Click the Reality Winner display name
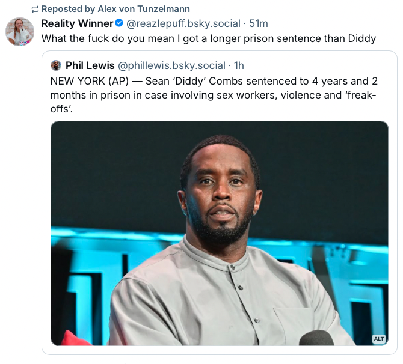This screenshot has width=403, height=364. pyautogui.click(x=77, y=23)
